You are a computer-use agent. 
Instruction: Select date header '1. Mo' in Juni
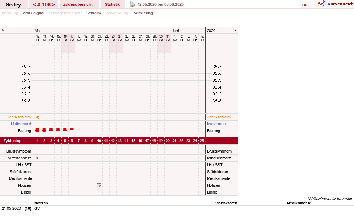coord(175,38)
